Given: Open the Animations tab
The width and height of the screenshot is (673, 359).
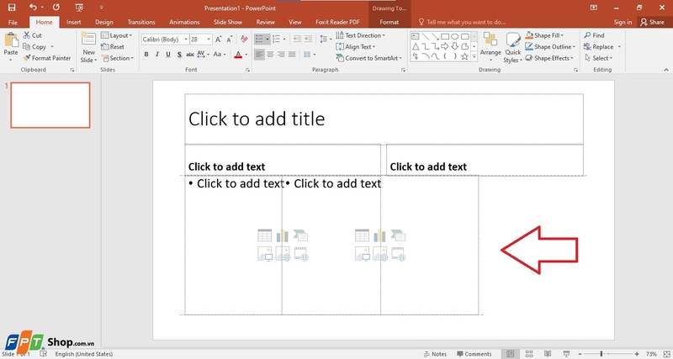Looking at the screenshot, I should tap(184, 22).
